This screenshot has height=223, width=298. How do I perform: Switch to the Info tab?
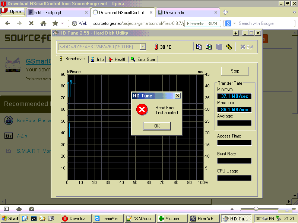click(x=98, y=59)
